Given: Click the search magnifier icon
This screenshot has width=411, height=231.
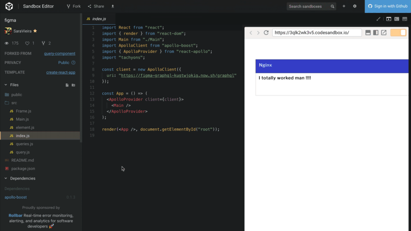Looking at the screenshot, I should click(332, 6).
